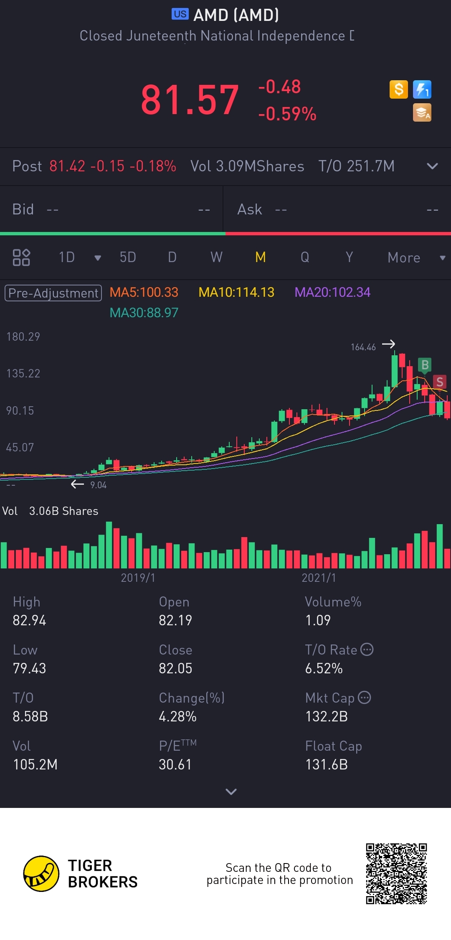Switch to the Q quarterly chart tab
This screenshot has width=451, height=940.
(x=305, y=257)
